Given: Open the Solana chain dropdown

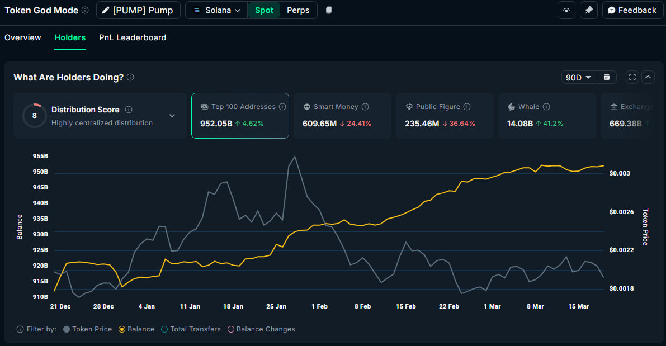Looking at the screenshot, I should pos(216,10).
